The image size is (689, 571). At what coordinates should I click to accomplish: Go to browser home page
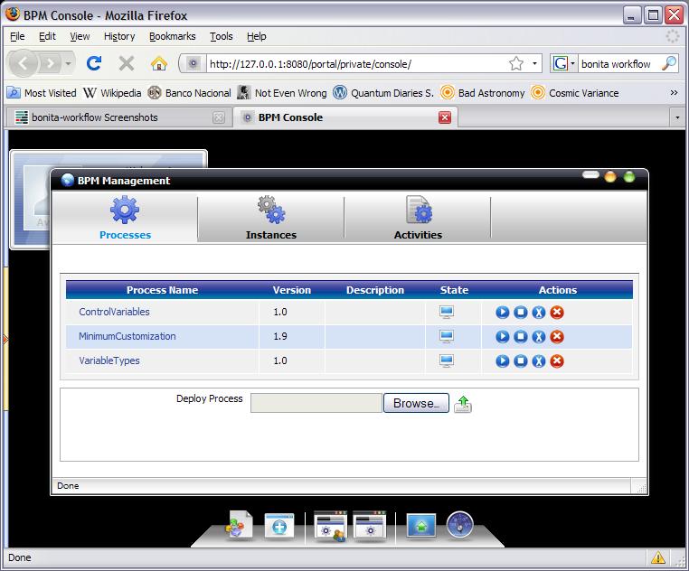pos(159,63)
